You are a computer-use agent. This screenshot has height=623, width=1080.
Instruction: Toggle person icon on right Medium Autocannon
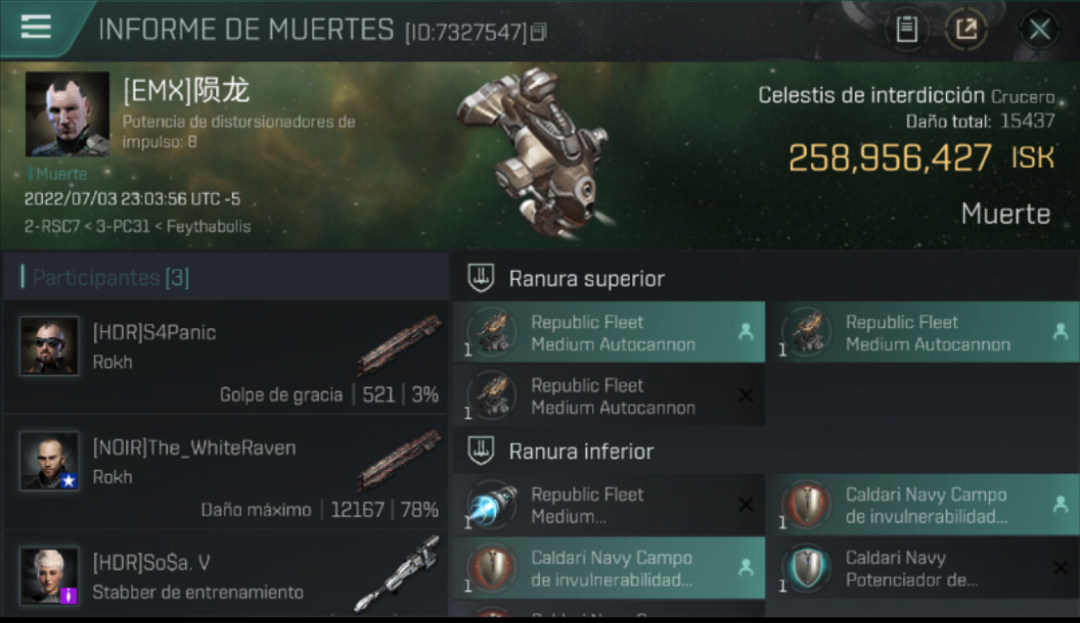tap(1059, 332)
